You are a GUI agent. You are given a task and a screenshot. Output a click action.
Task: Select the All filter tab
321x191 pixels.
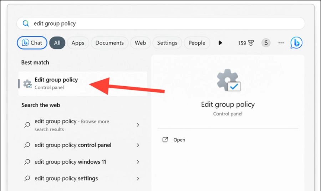coord(57,43)
